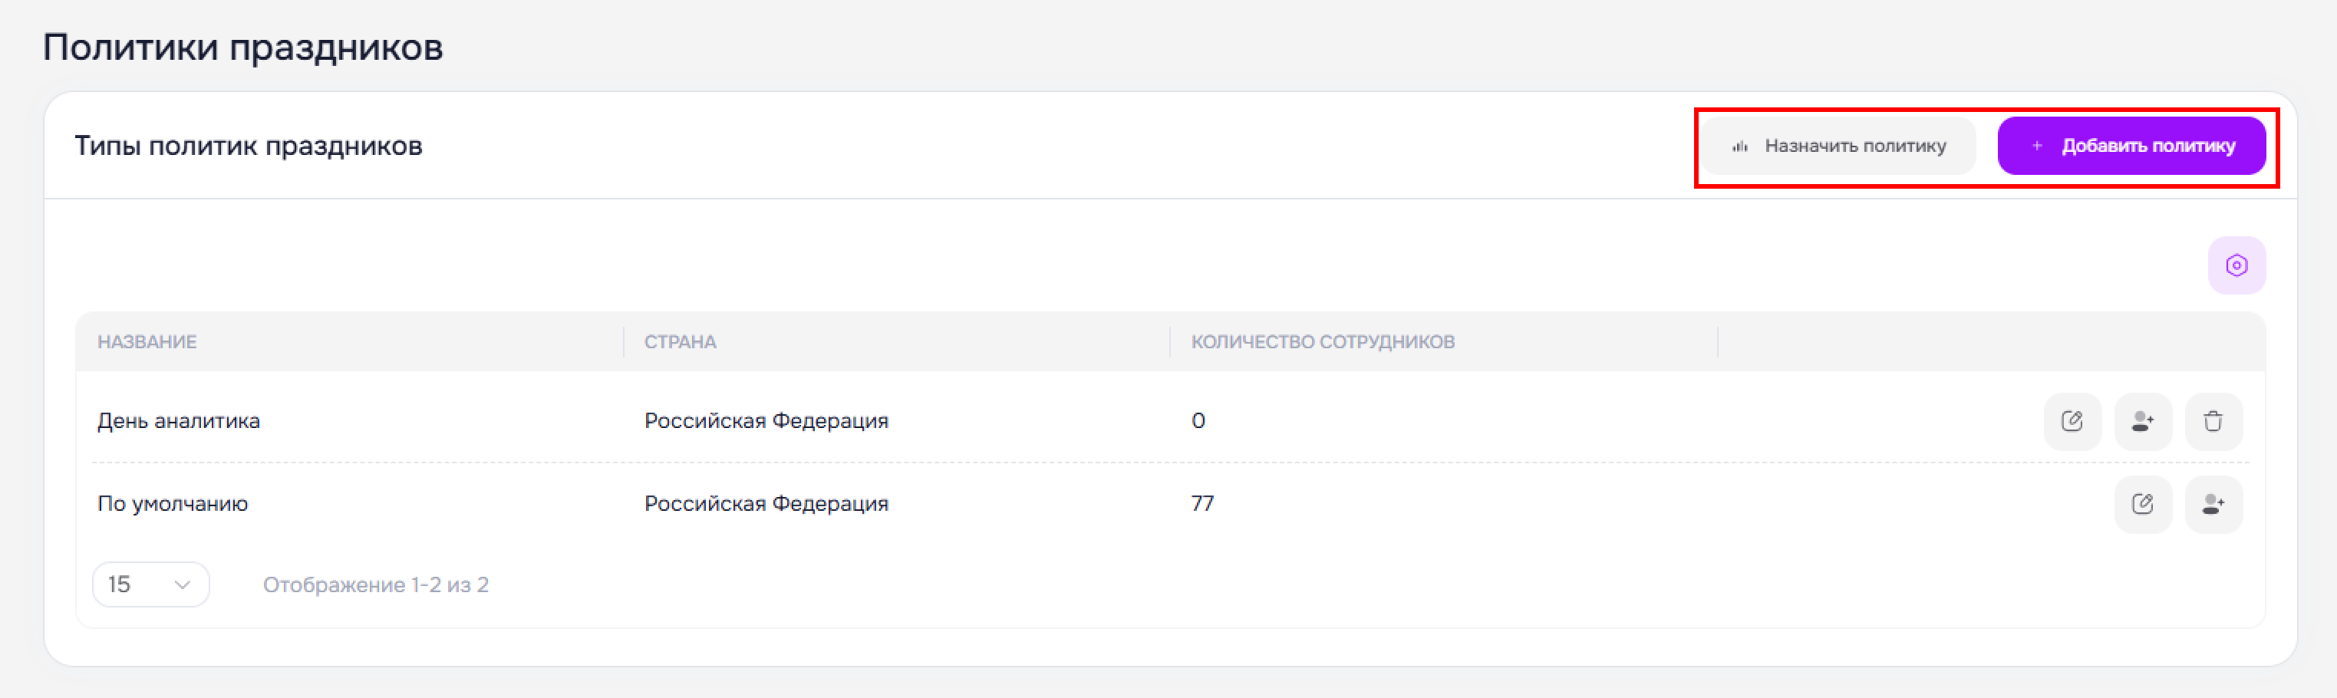Click the plus icon in Добавить политику
Screen dimensions: 2337x698
pos(2037,146)
